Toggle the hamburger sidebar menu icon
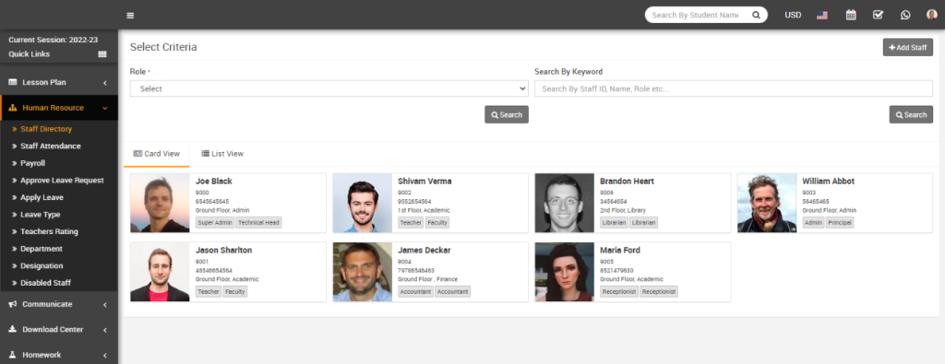 click(130, 16)
